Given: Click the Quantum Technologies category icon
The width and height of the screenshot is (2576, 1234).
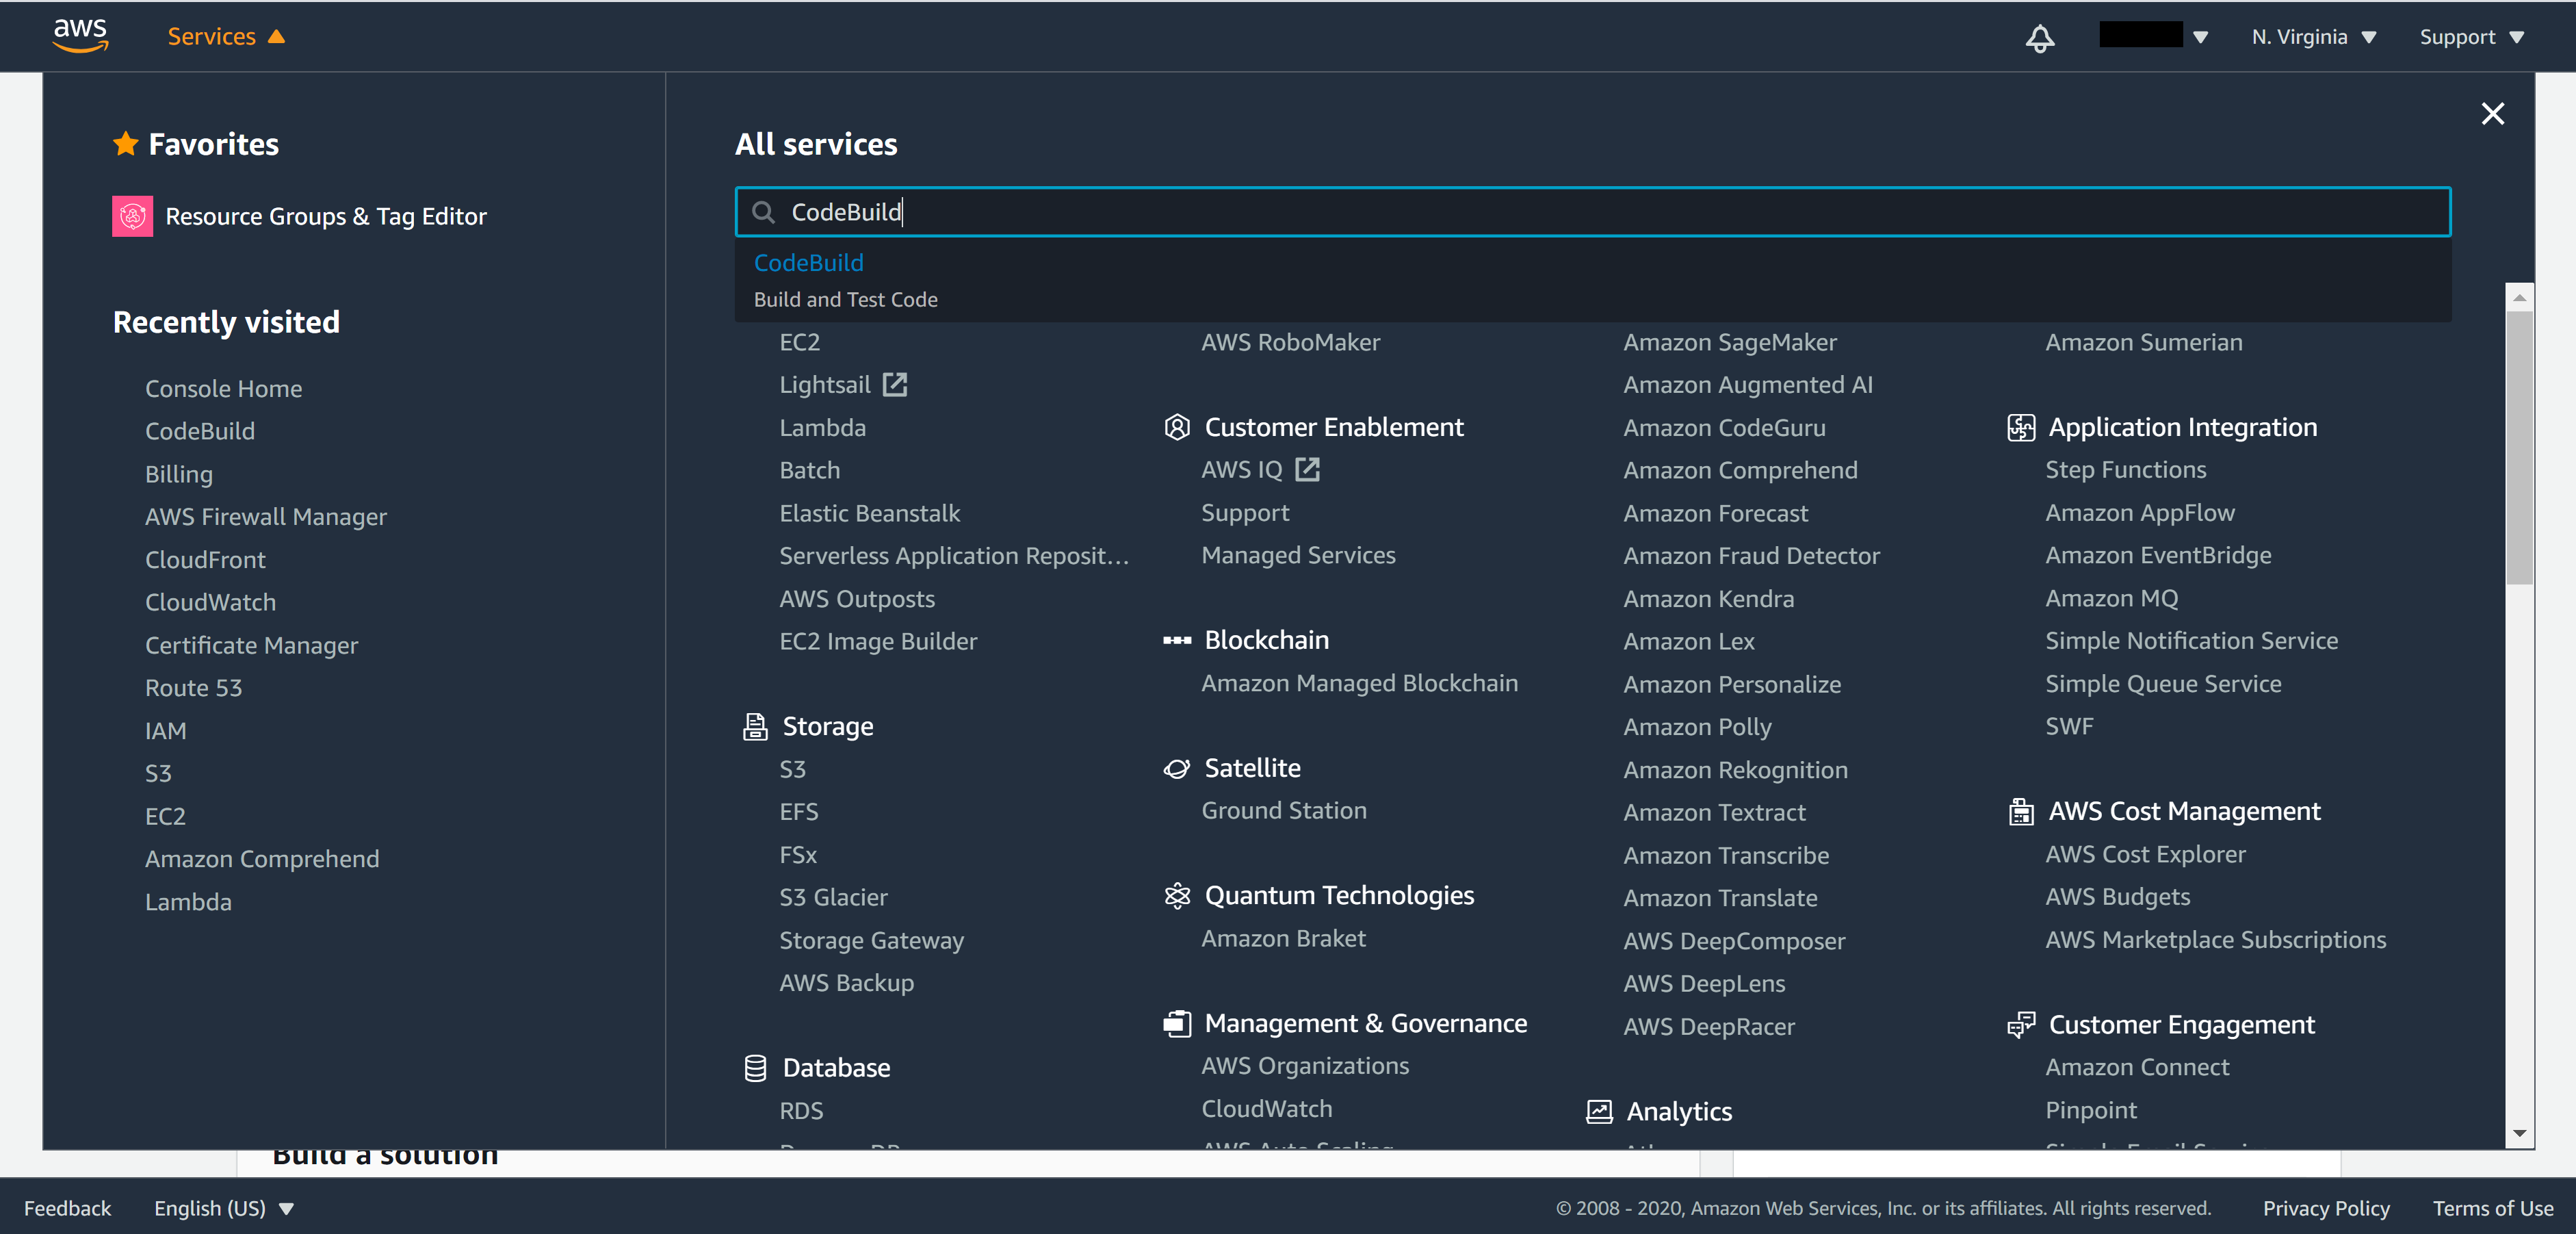Looking at the screenshot, I should click(1177, 895).
